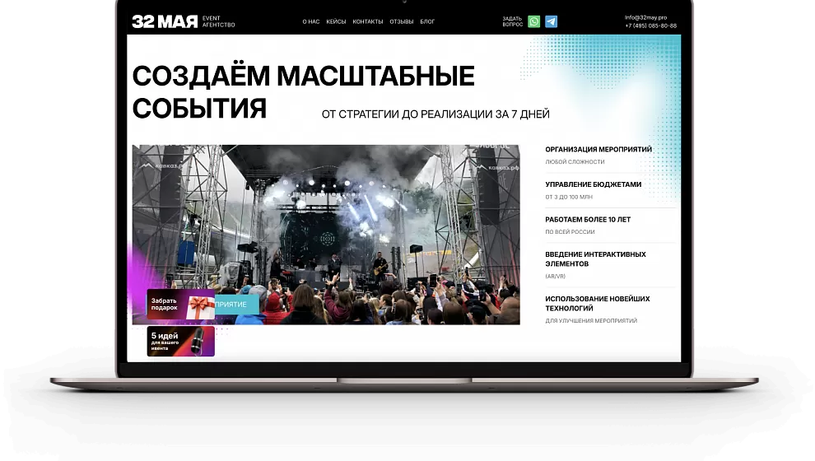This screenshot has width=815, height=461.
Task: Click the 32 МАЯ logo
Action: click(165, 21)
